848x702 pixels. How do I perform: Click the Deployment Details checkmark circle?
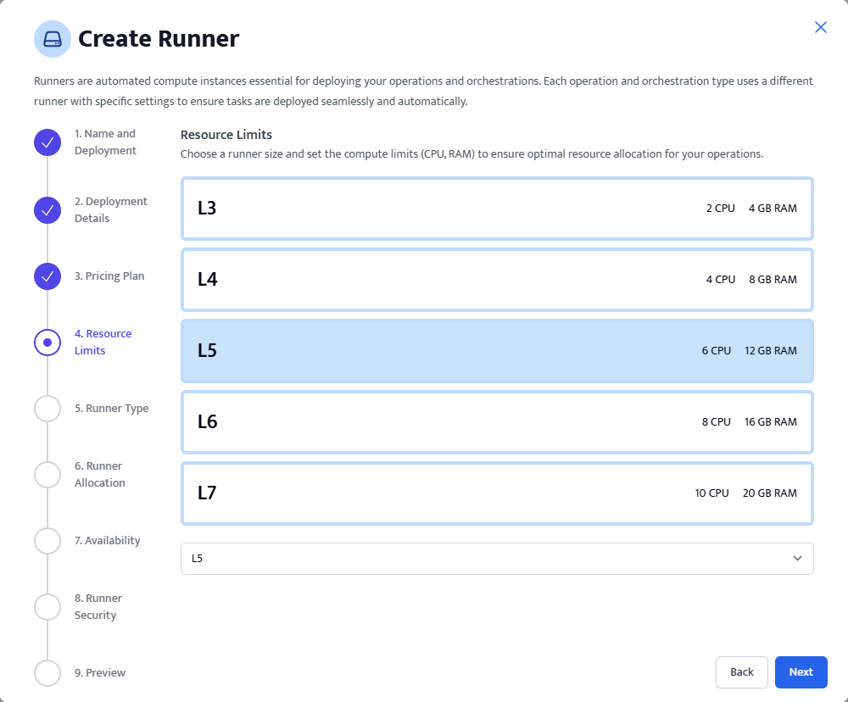pyautogui.click(x=47, y=210)
